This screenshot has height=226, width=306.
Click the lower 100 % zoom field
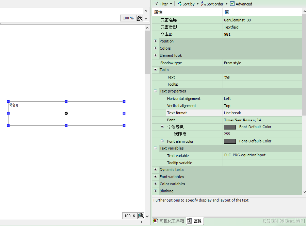tap(130, 216)
